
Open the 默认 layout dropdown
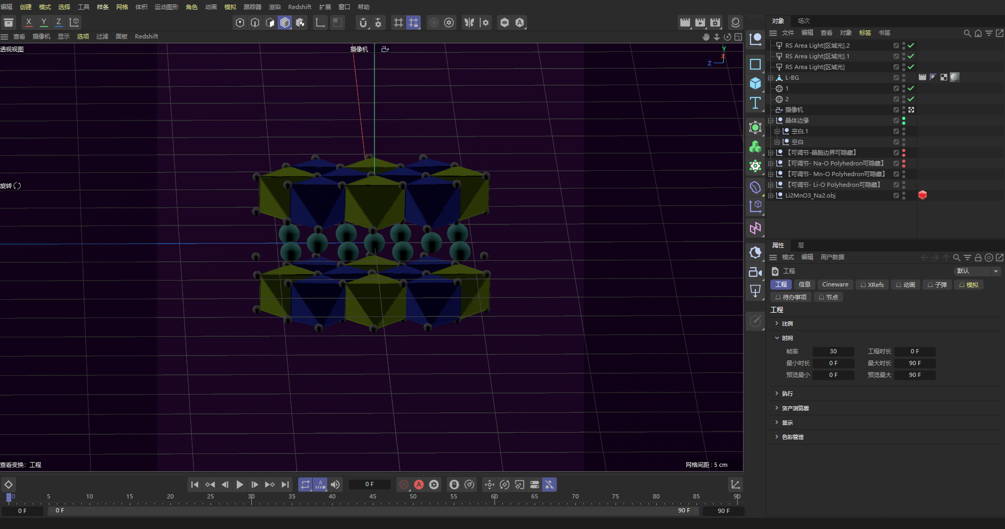(x=978, y=271)
